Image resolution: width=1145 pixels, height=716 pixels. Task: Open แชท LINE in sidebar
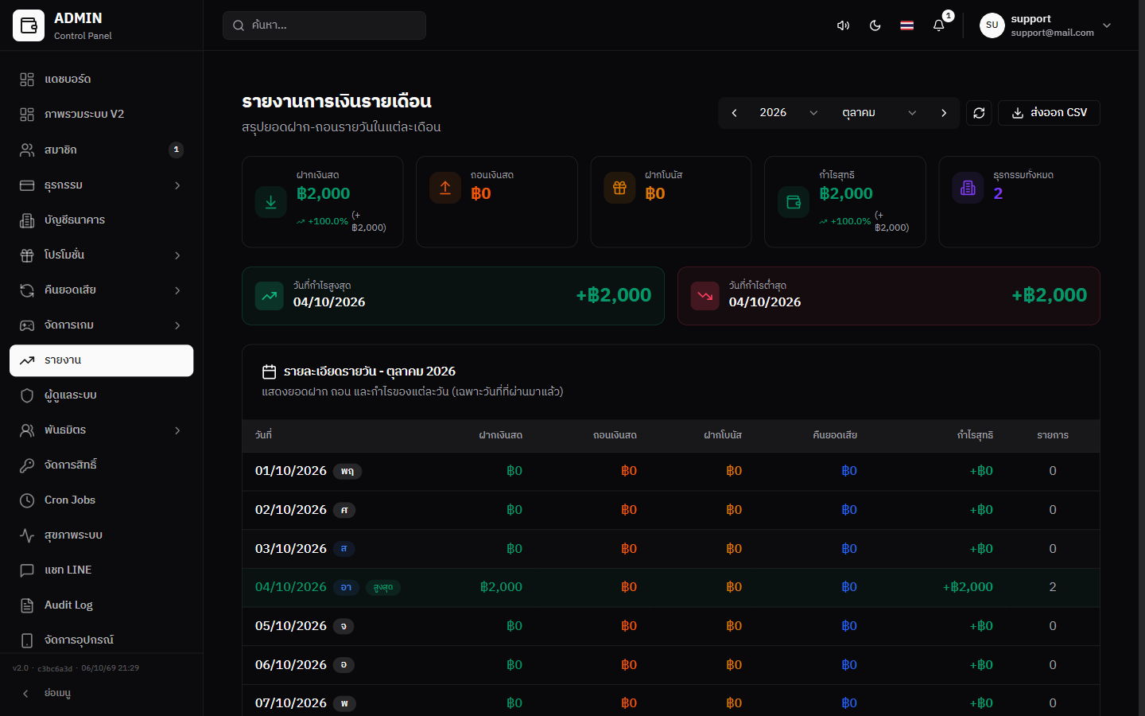[102, 570]
